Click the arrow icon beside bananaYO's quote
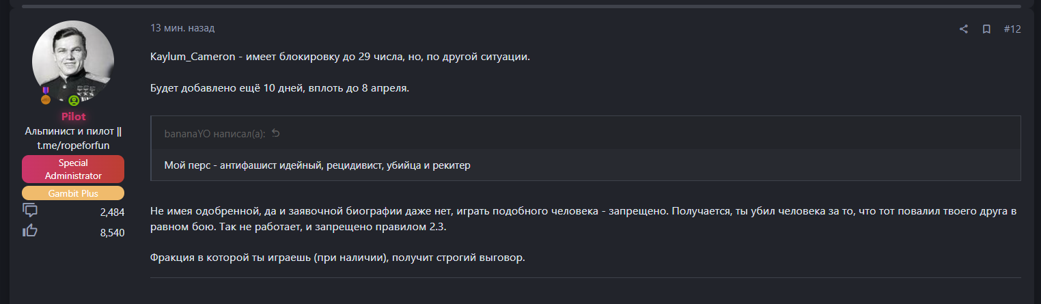 [276, 133]
